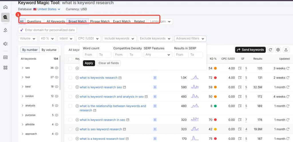Viewport: 293px width, 142px height.
Task: Check 'what is keyword research in seo' checkbox
Action: (70, 120)
